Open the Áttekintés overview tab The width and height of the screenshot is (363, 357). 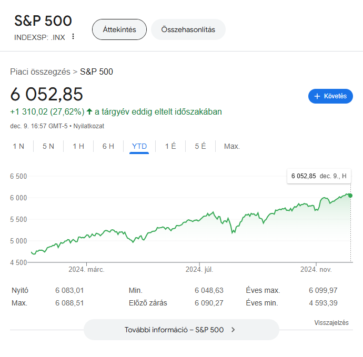click(x=119, y=29)
